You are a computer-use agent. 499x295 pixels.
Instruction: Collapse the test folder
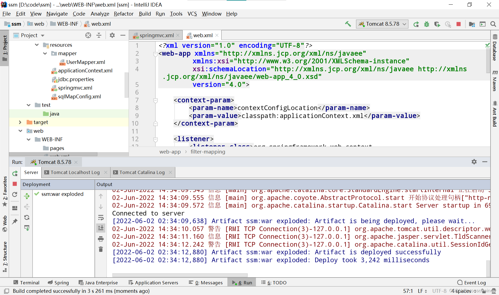(x=29, y=105)
